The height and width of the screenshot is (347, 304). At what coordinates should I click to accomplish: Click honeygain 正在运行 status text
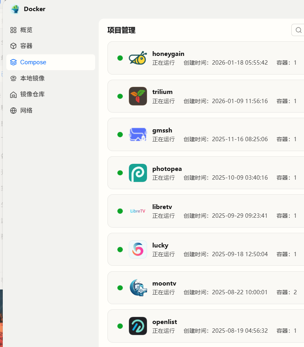pyautogui.click(x=164, y=63)
